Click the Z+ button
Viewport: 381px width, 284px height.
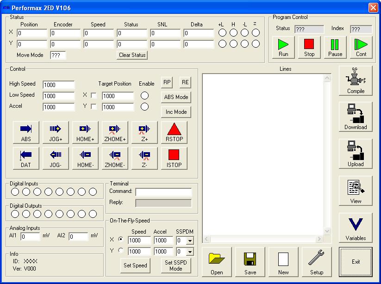click(144, 133)
